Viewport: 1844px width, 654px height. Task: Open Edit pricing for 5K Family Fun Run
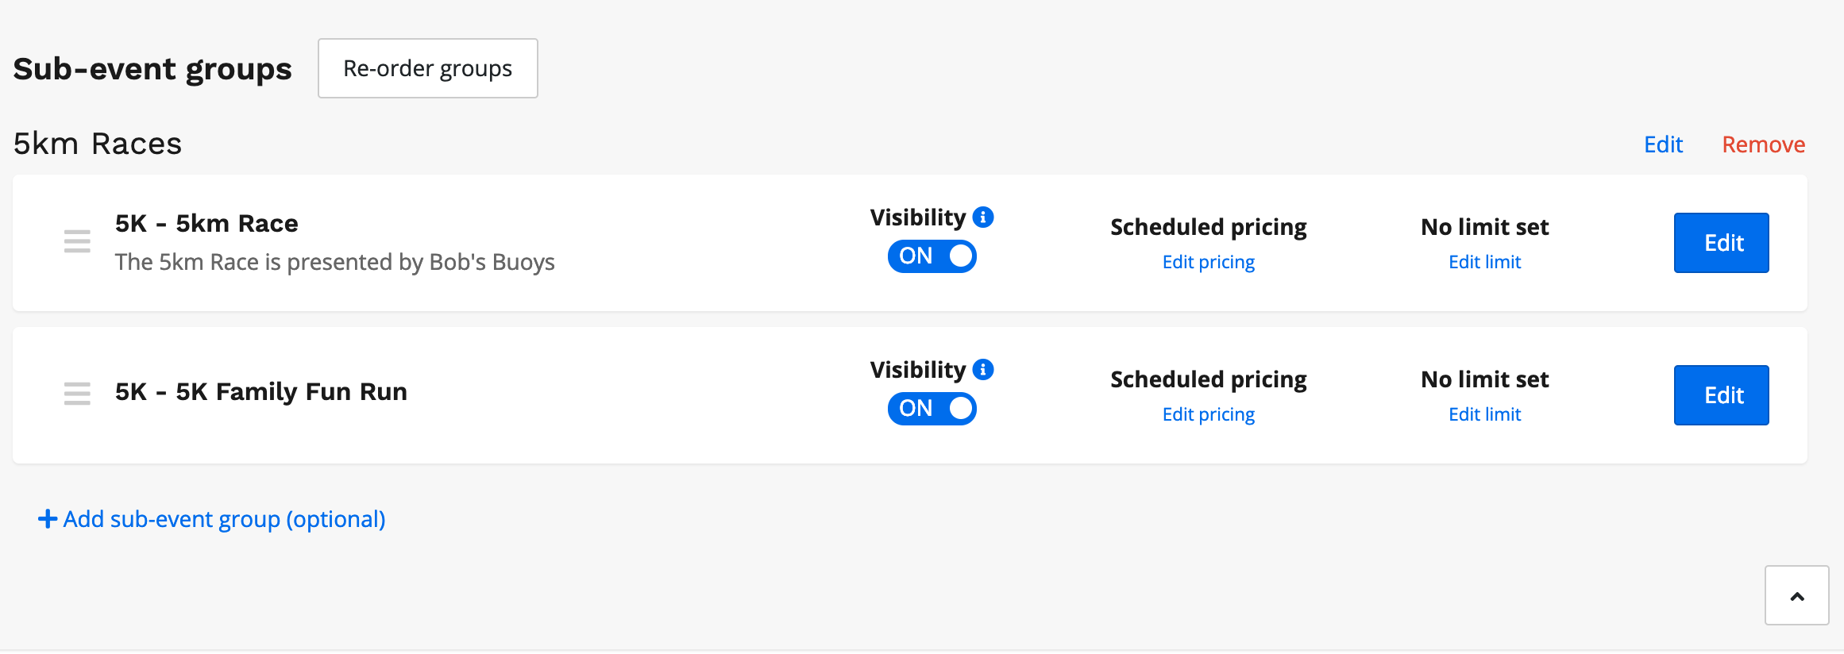[x=1208, y=414]
